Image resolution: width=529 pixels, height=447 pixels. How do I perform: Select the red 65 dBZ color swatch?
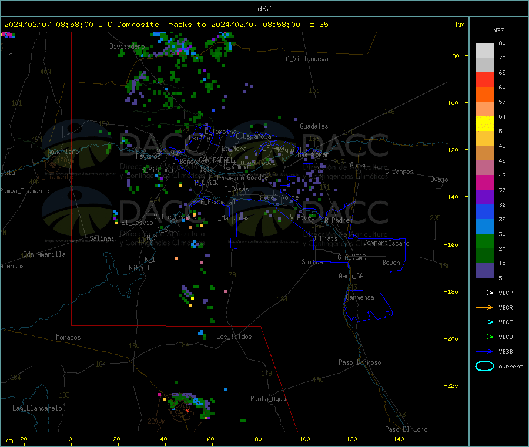(x=484, y=79)
